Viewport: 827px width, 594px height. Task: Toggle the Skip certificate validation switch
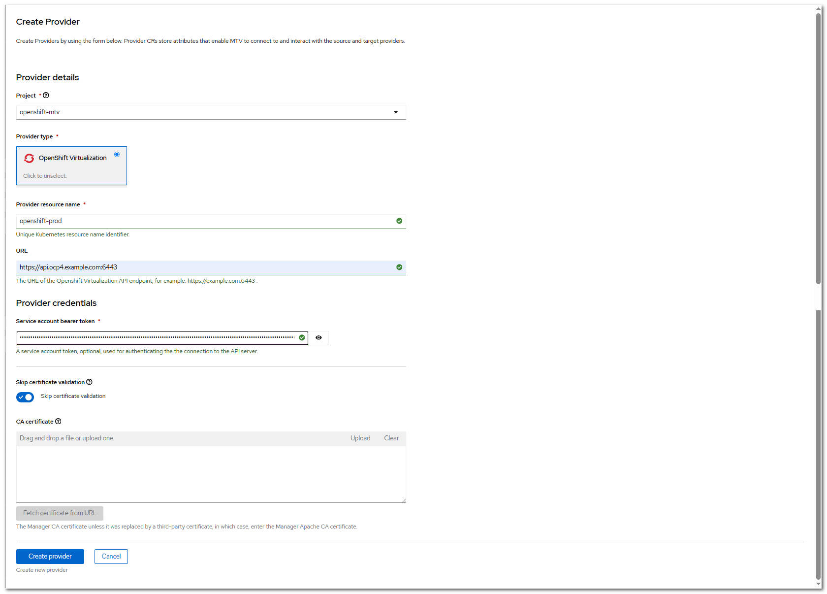pyautogui.click(x=25, y=397)
